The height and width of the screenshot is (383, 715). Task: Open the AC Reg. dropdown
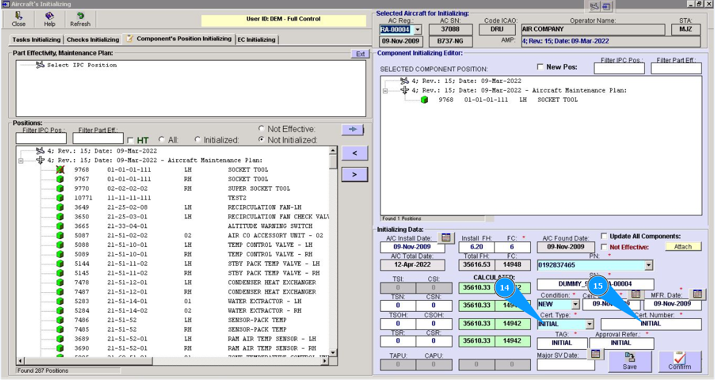point(416,30)
